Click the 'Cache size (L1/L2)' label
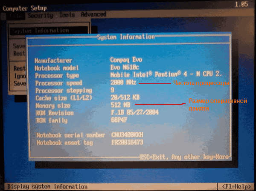Viewport: 256px width, 191px height. coord(64,98)
